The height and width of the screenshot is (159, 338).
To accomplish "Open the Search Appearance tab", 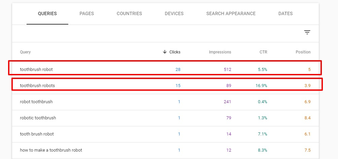I will 231,14.
